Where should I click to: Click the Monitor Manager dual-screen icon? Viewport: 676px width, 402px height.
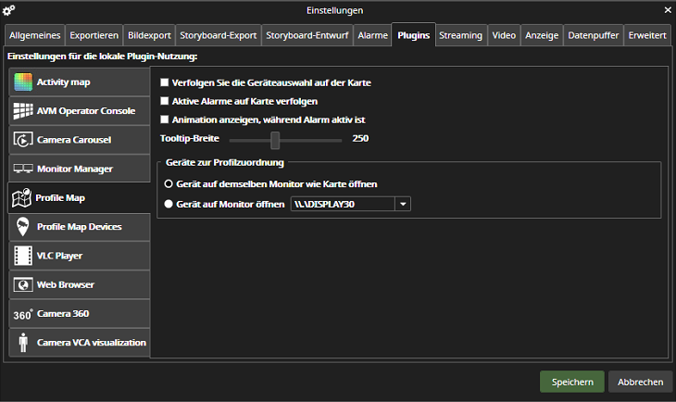click(x=23, y=169)
